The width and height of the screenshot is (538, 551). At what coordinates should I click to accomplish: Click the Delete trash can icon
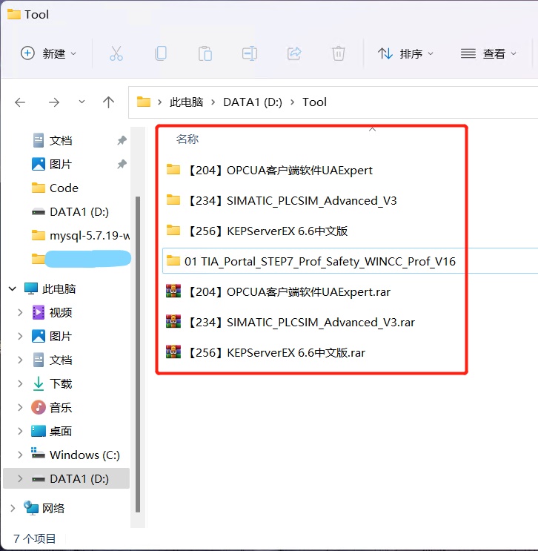click(339, 53)
